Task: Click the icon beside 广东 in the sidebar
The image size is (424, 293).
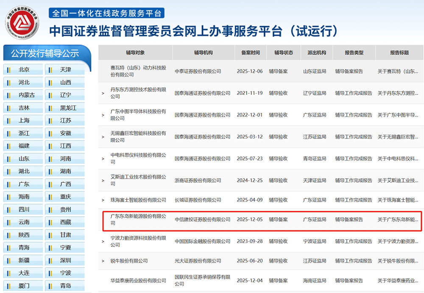Action: click(8, 184)
